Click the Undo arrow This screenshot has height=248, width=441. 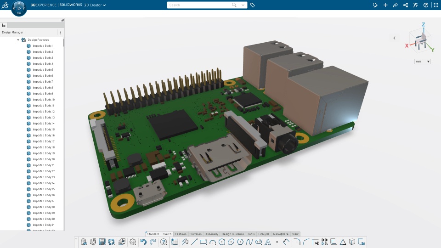143,242
